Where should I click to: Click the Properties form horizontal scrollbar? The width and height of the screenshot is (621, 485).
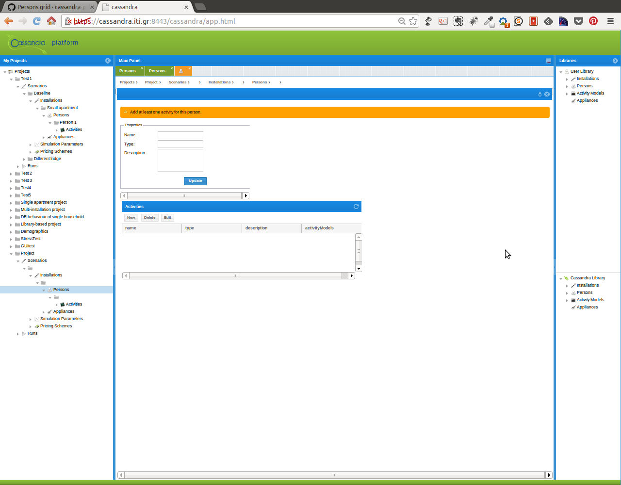184,196
